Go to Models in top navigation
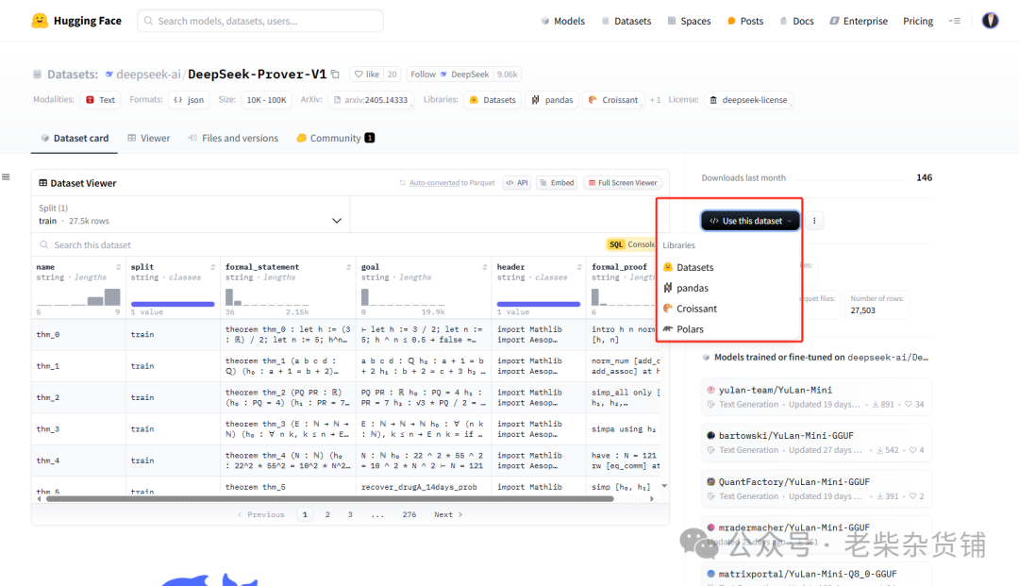 (x=562, y=21)
